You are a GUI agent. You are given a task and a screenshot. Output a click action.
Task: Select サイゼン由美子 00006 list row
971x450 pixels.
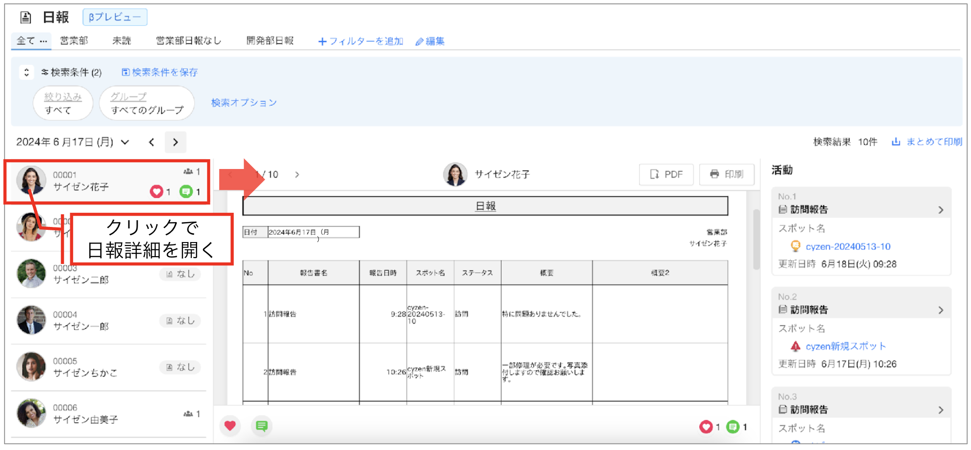point(108,414)
